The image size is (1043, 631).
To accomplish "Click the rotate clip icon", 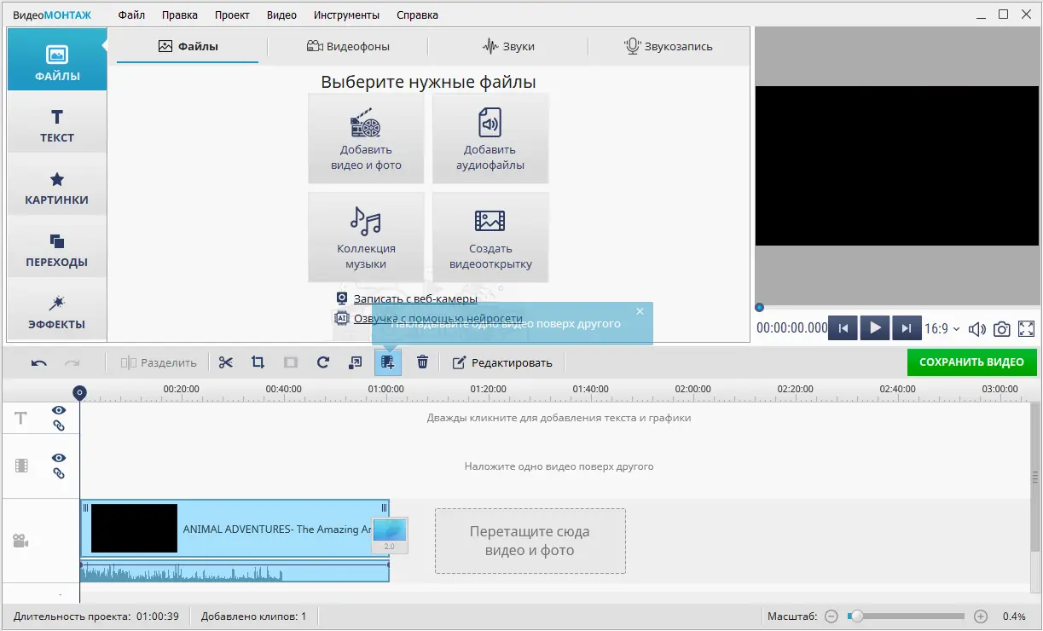I will tap(323, 362).
